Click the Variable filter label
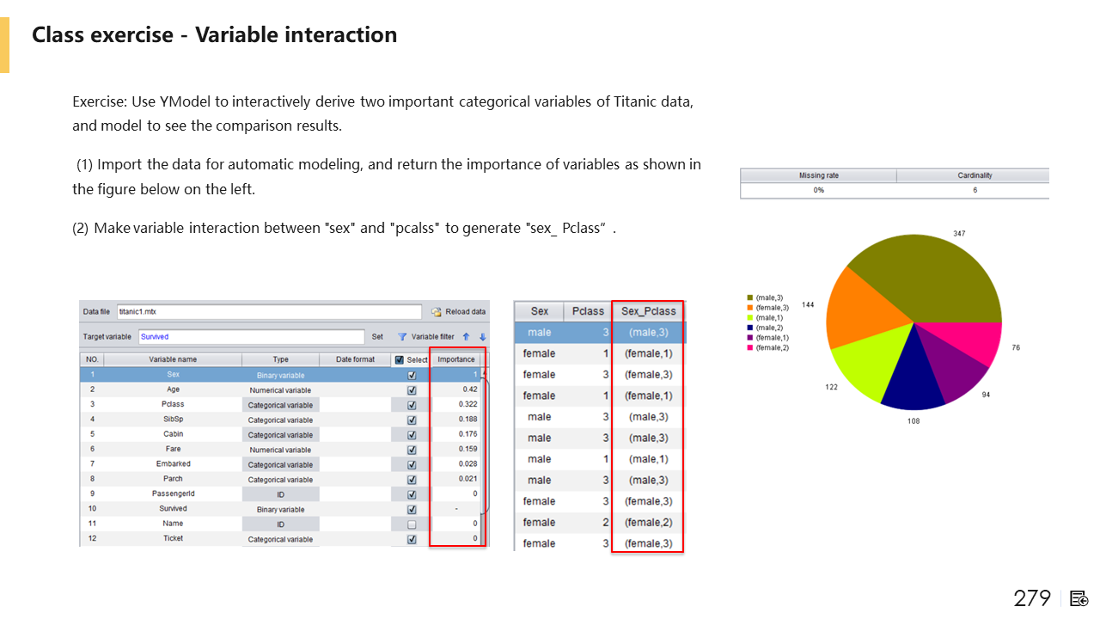 click(x=433, y=337)
